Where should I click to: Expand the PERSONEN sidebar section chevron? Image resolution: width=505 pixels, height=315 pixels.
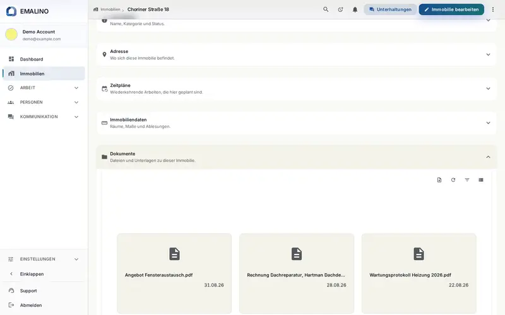[x=76, y=102]
